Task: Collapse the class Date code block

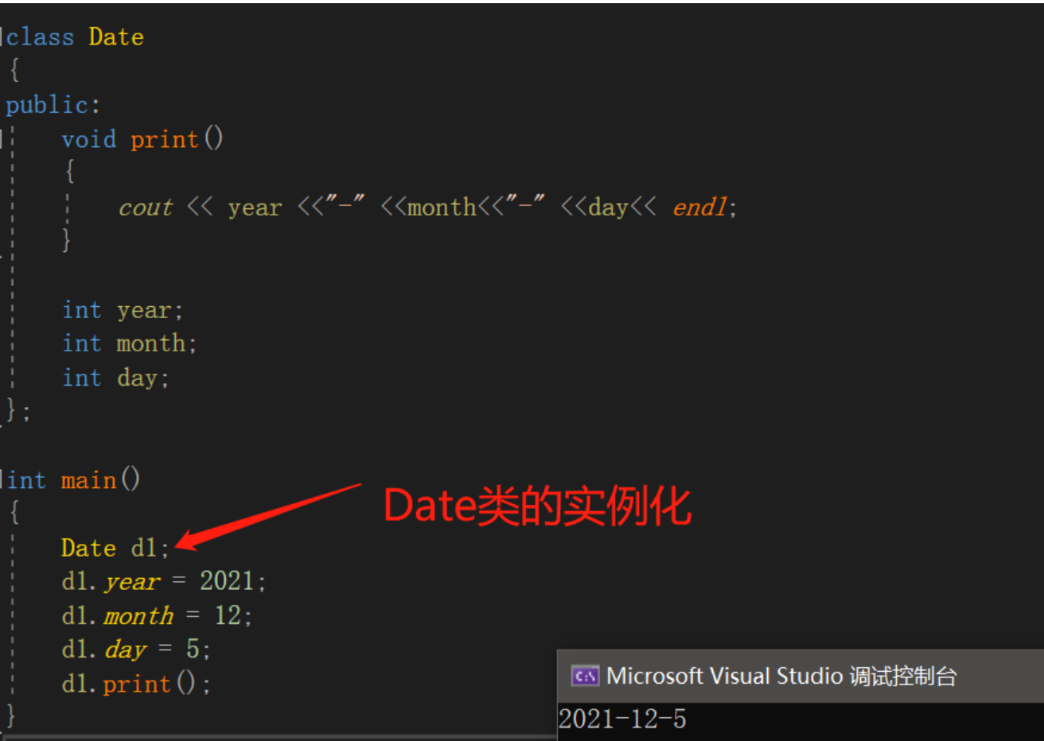Action: [2, 37]
